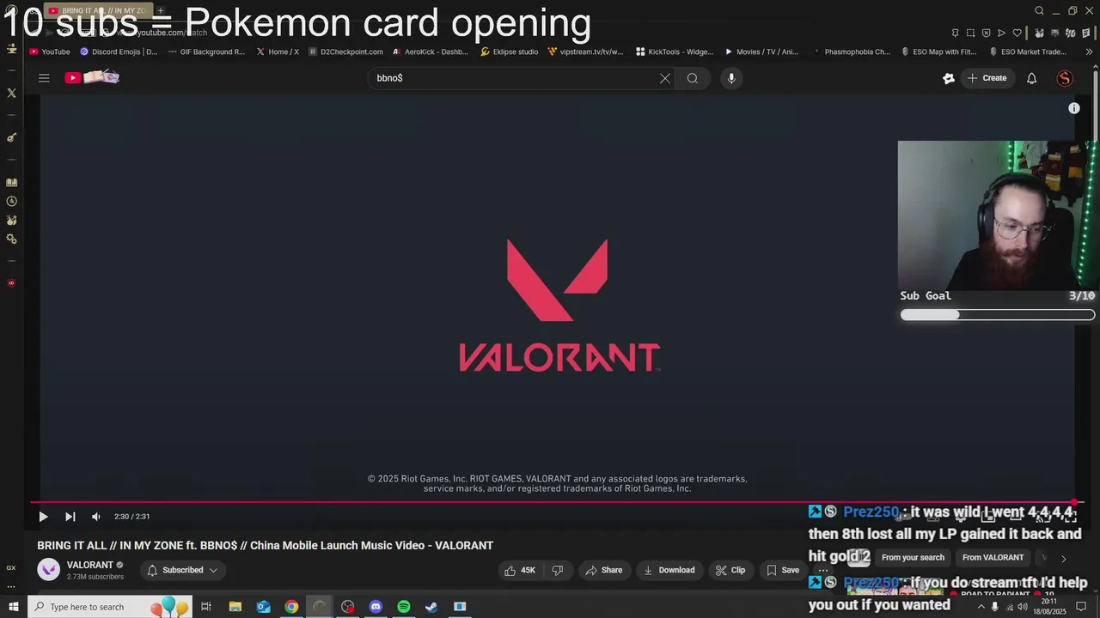1100x618 pixels.
Task: Open the VALORANT channel avatar
Action: (x=49, y=570)
